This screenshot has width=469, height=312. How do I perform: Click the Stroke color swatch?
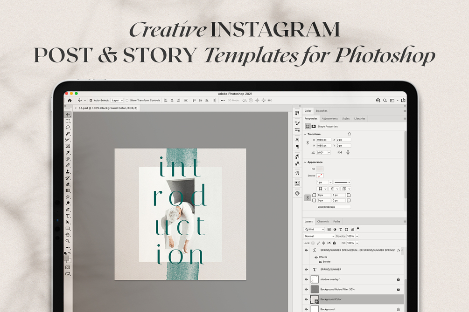320,176
